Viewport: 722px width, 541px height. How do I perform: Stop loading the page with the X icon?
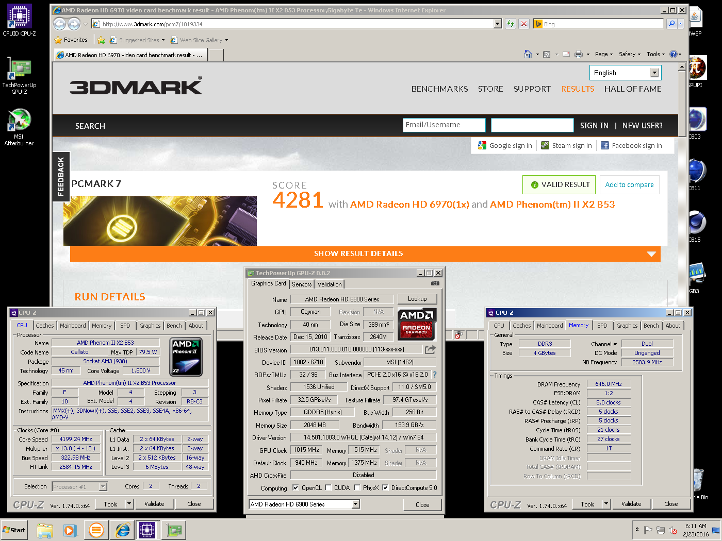coord(524,24)
